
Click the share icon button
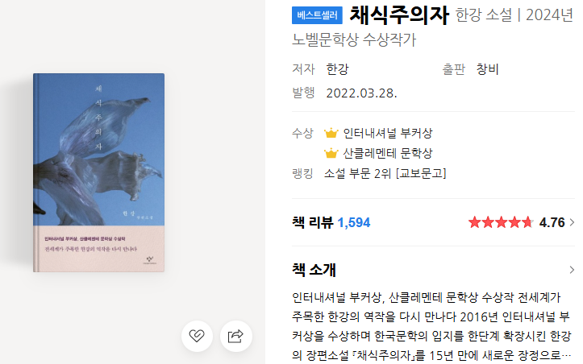(x=236, y=336)
